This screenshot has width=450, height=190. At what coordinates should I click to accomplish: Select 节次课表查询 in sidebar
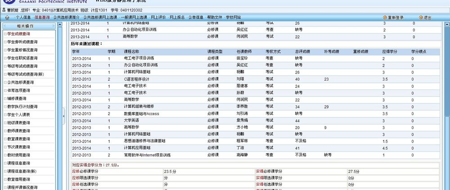18,147
